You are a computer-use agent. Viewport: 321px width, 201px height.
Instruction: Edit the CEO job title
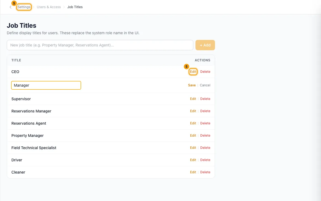pyautogui.click(x=193, y=72)
